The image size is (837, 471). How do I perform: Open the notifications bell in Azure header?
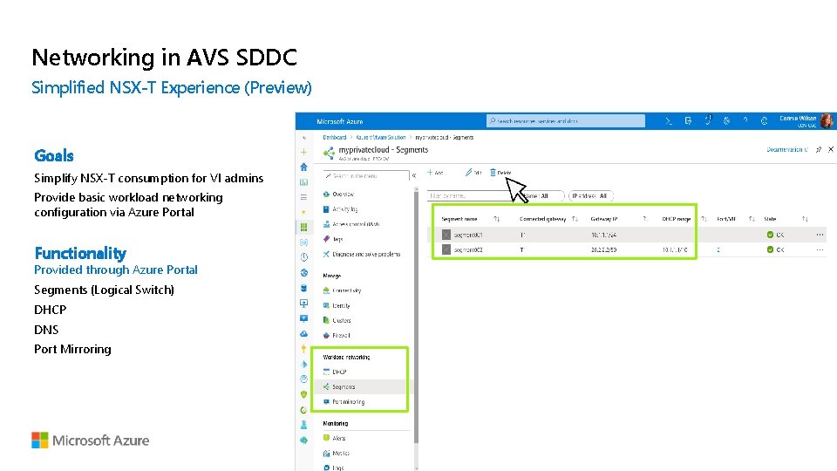[x=708, y=120]
